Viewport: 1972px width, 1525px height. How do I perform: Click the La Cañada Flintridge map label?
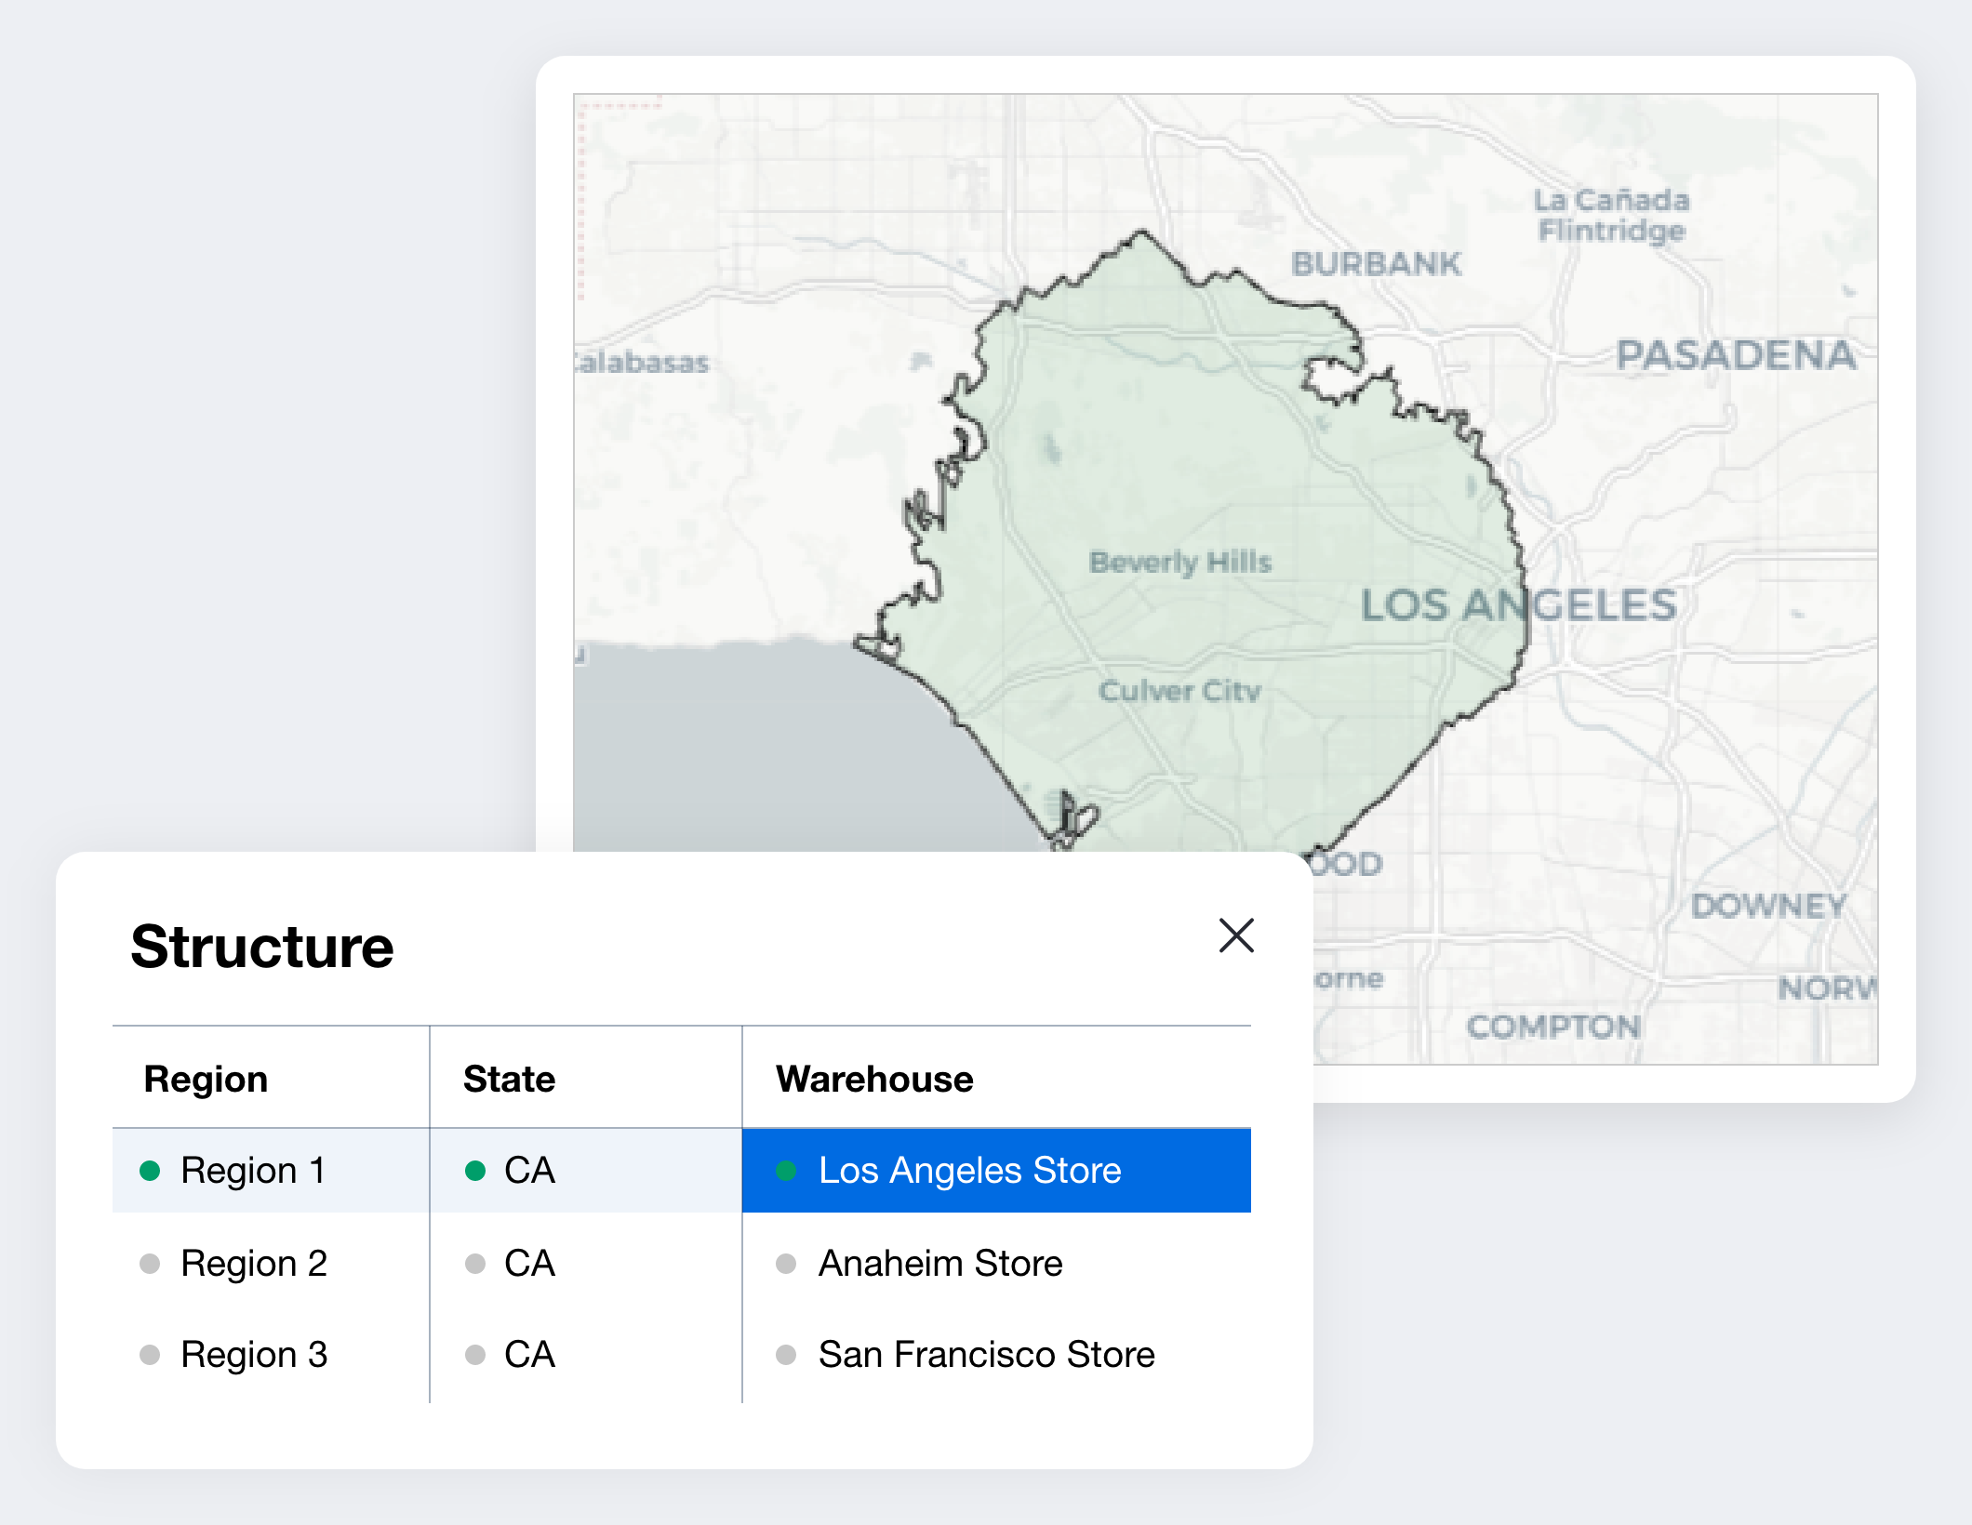click(x=1611, y=215)
